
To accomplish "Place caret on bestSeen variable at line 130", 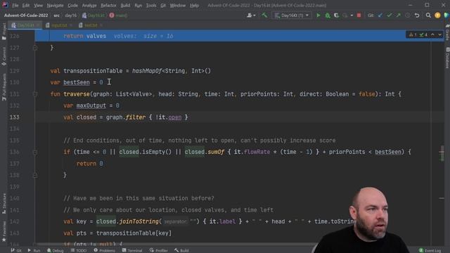I will pyautogui.click(x=77, y=82).
